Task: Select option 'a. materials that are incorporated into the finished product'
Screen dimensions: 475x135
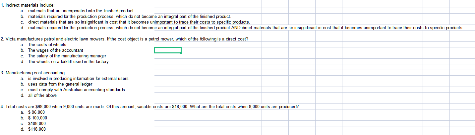Action: [x=77, y=11]
